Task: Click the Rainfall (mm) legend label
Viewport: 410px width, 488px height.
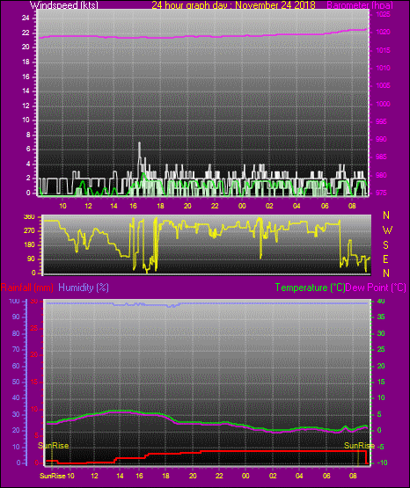Action: tap(27, 288)
